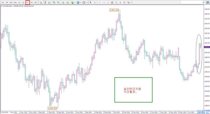The image size is (210, 114).
Task: Switch chart to candlesticks display
Action: pyautogui.click(x=45, y=2)
